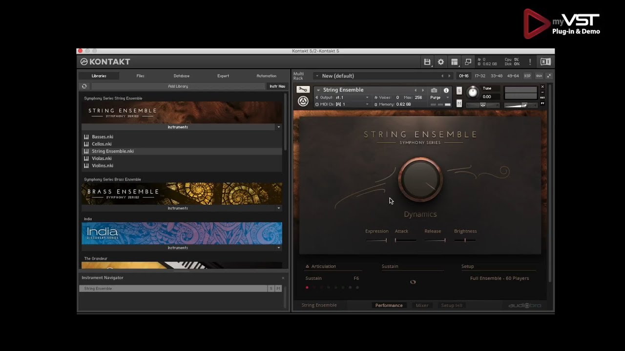Show rack page 17-32

[480, 76]
